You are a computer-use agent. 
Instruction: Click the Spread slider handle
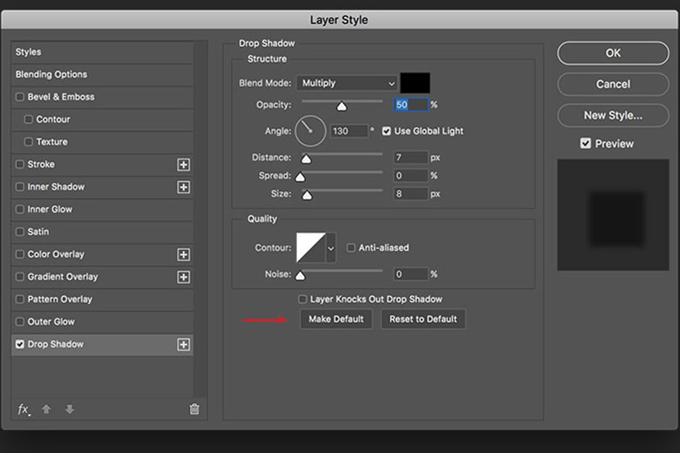[x=300, y=177]
